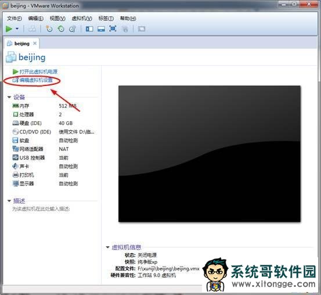
Task: Click the 纯净版xp snapshot name
Action: click(147, 262)
